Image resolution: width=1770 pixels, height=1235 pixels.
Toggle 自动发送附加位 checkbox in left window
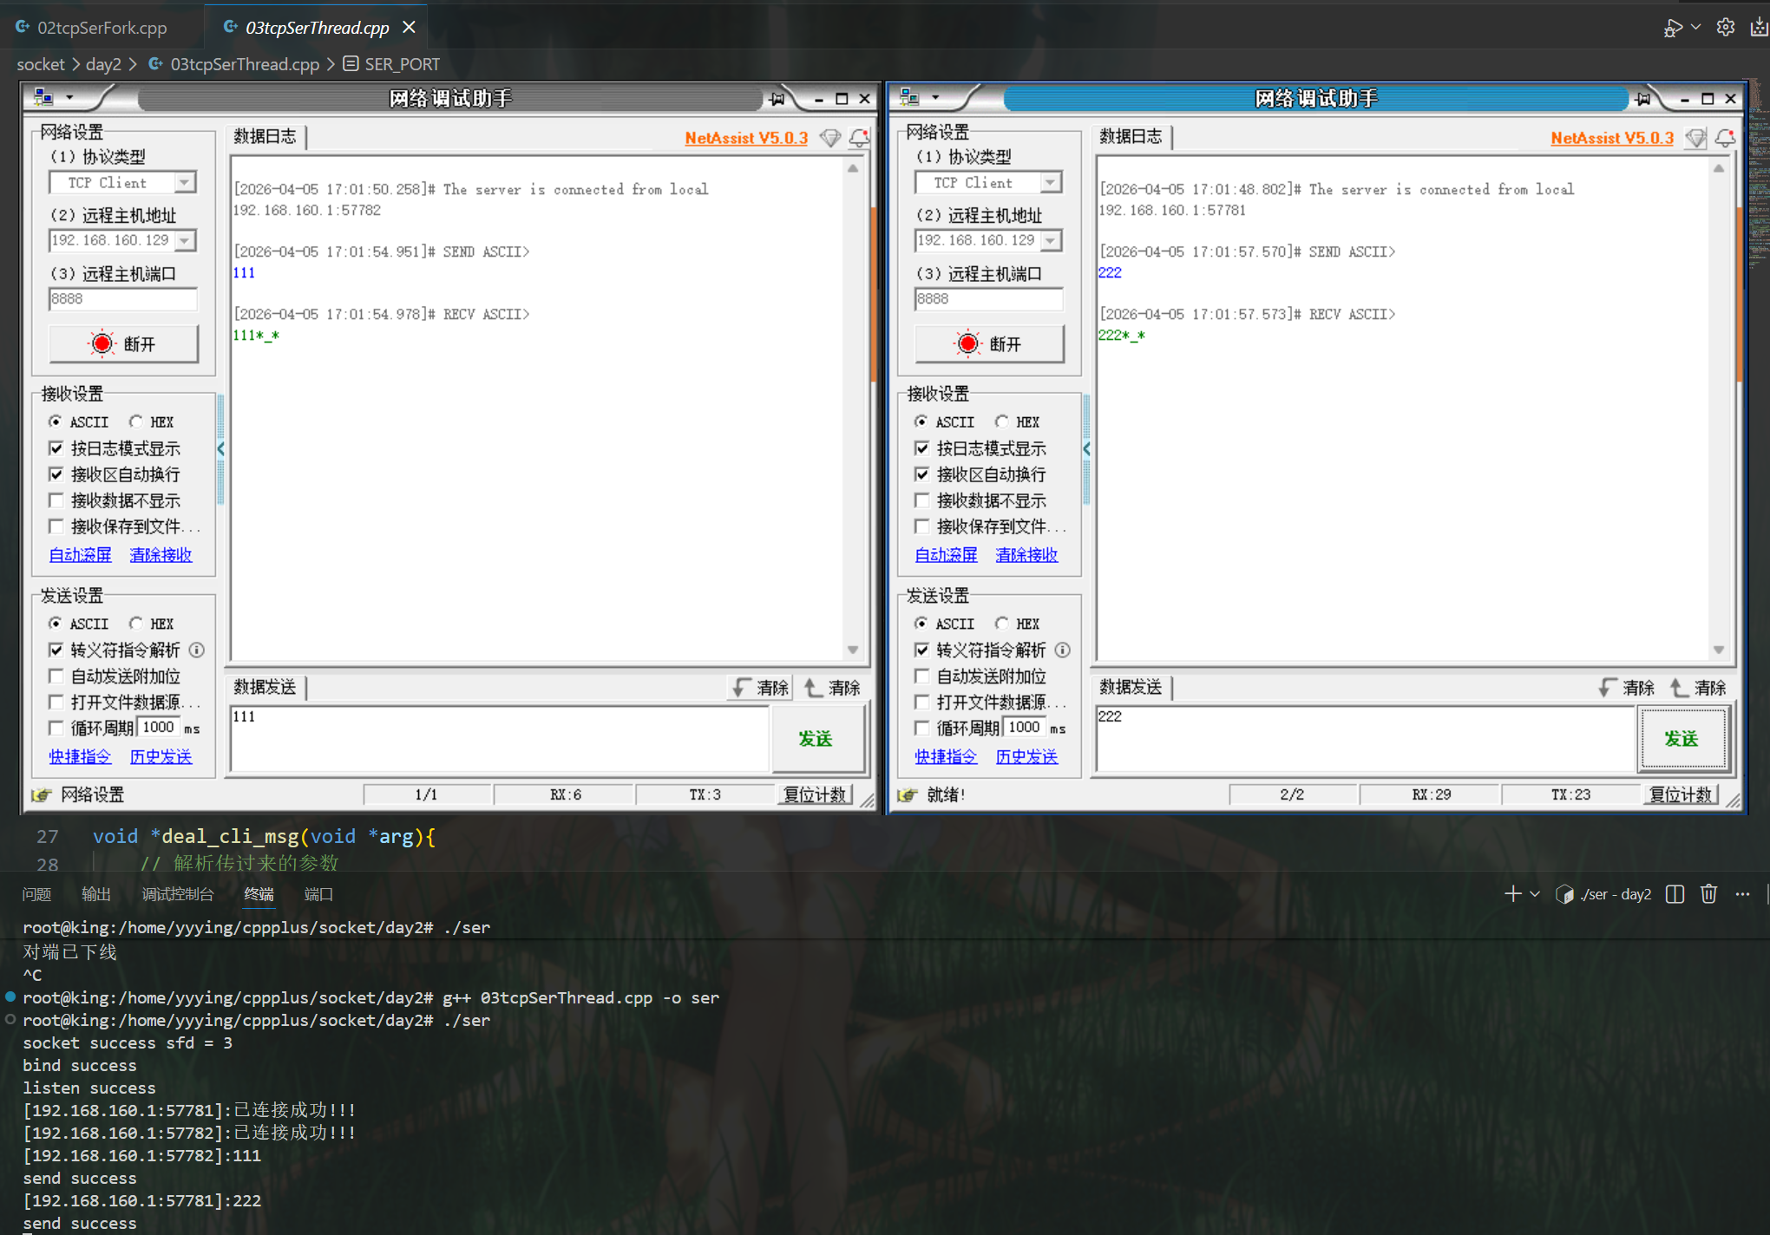coord(56,676)
